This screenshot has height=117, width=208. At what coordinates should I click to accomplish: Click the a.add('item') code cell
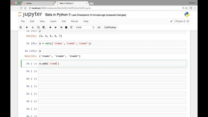click(x=112, y=64)
